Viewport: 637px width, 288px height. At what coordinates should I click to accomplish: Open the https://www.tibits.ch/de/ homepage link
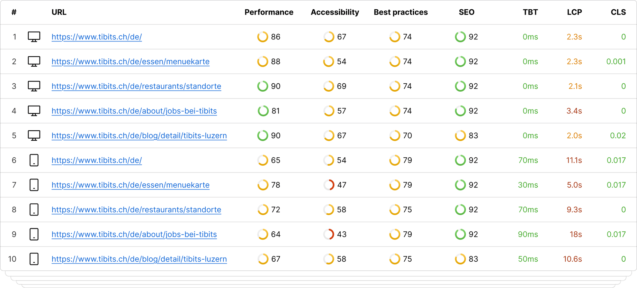click(97, 37)
